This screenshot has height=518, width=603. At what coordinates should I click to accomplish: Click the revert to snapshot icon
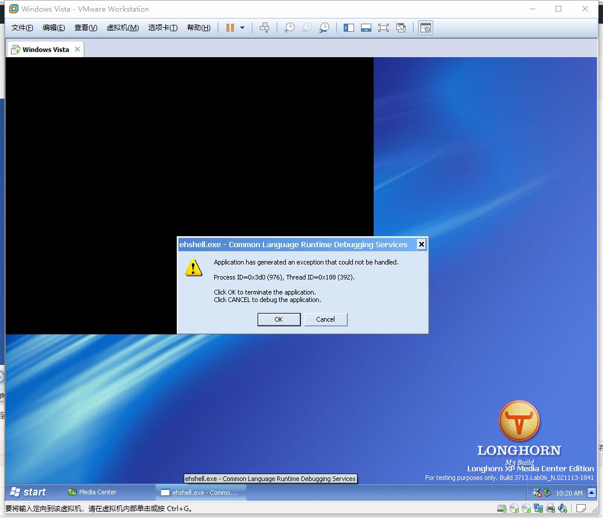[x=307, y=28]
